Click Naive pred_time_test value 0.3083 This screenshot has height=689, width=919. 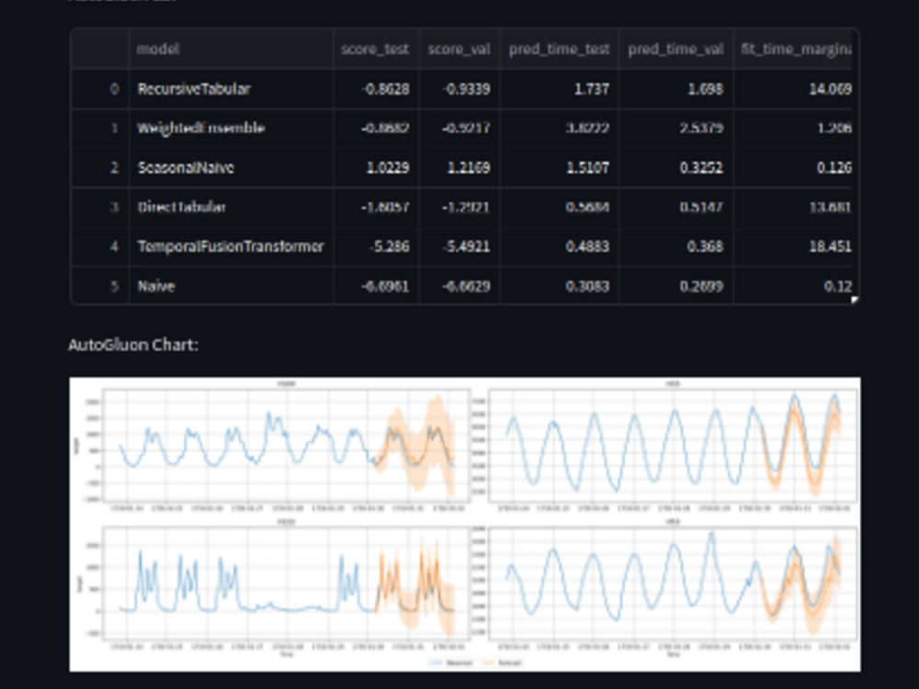(x=559, y=286)
